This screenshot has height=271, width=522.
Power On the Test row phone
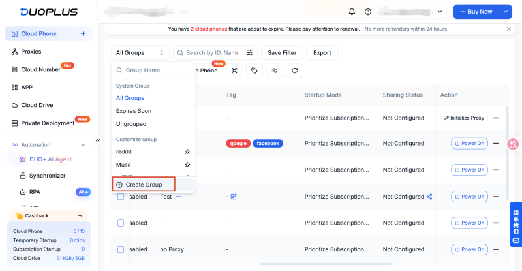pos(469,197)
